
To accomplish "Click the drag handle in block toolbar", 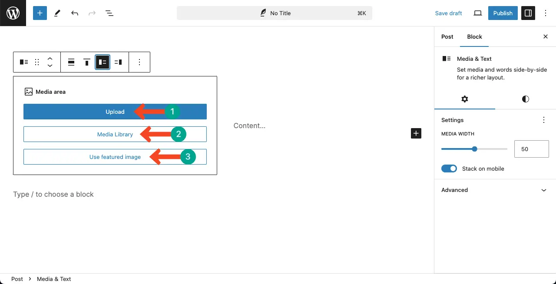I will [37, 62].
